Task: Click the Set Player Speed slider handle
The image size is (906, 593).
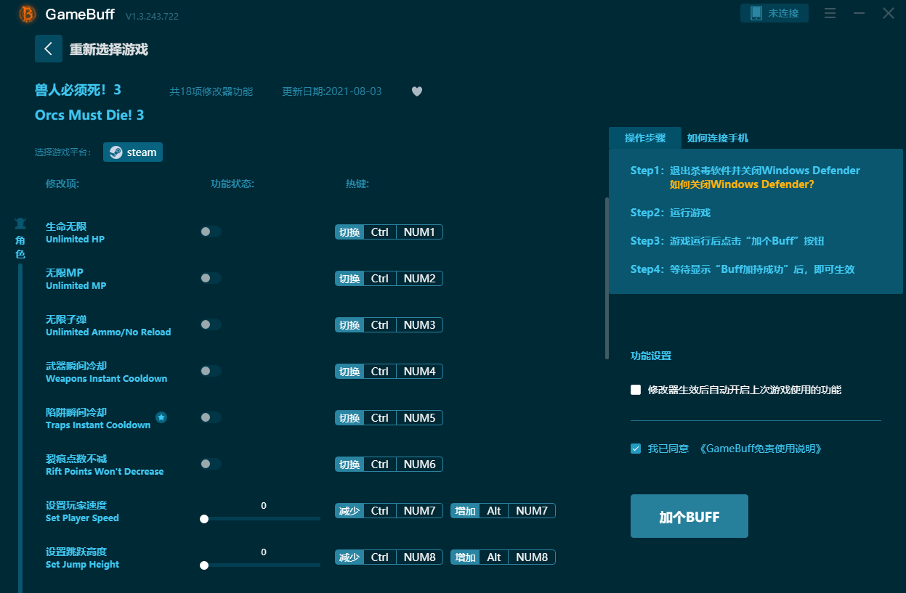Action: click(204, 519)
